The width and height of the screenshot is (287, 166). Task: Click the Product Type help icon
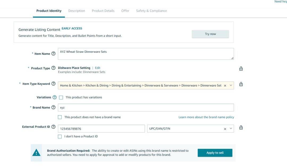tap(54, 68)
